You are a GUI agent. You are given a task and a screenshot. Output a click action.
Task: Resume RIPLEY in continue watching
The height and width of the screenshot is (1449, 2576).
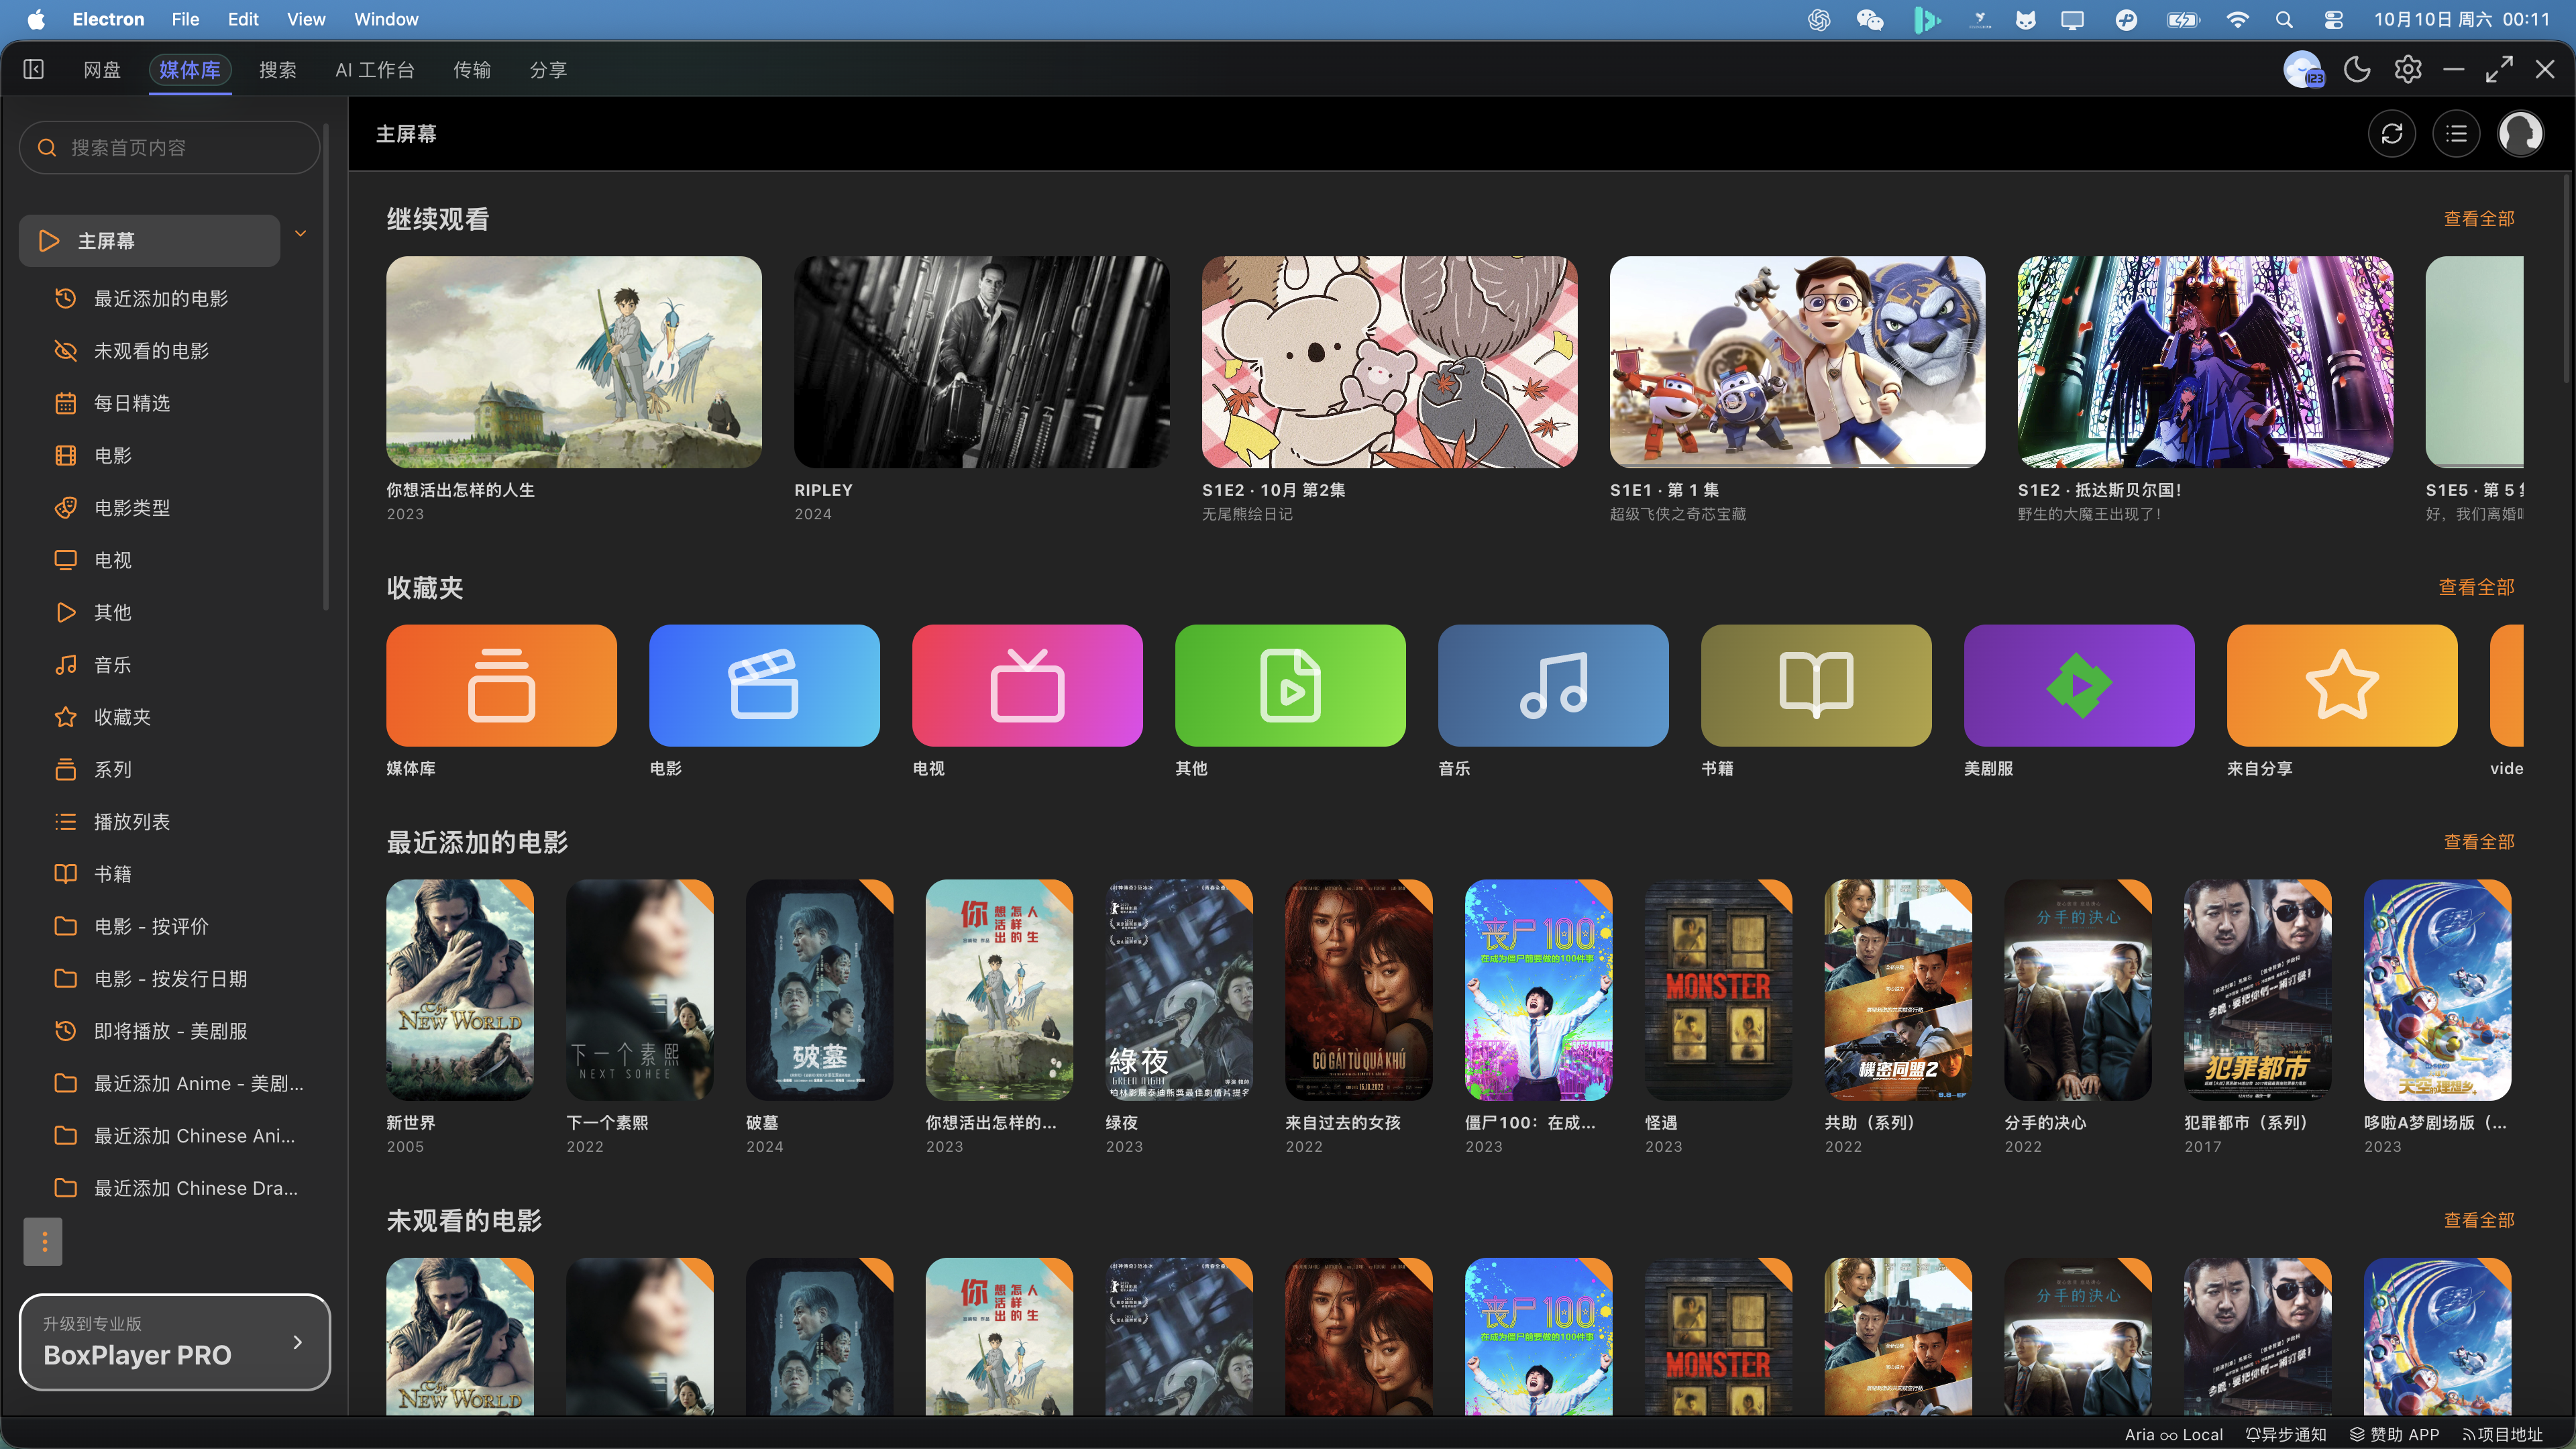point(982,362)
